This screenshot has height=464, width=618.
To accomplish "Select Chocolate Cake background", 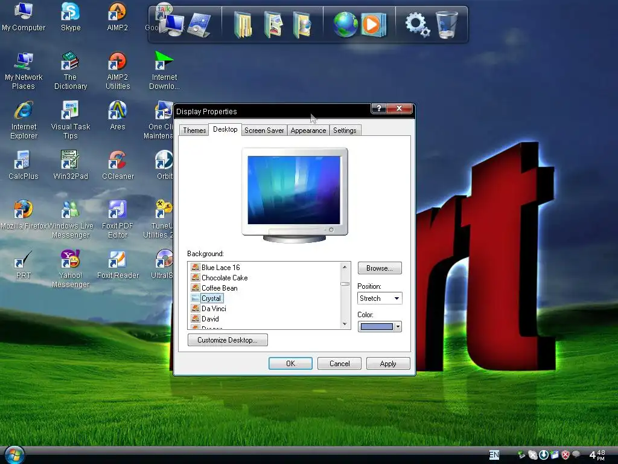I will [225, 277].
